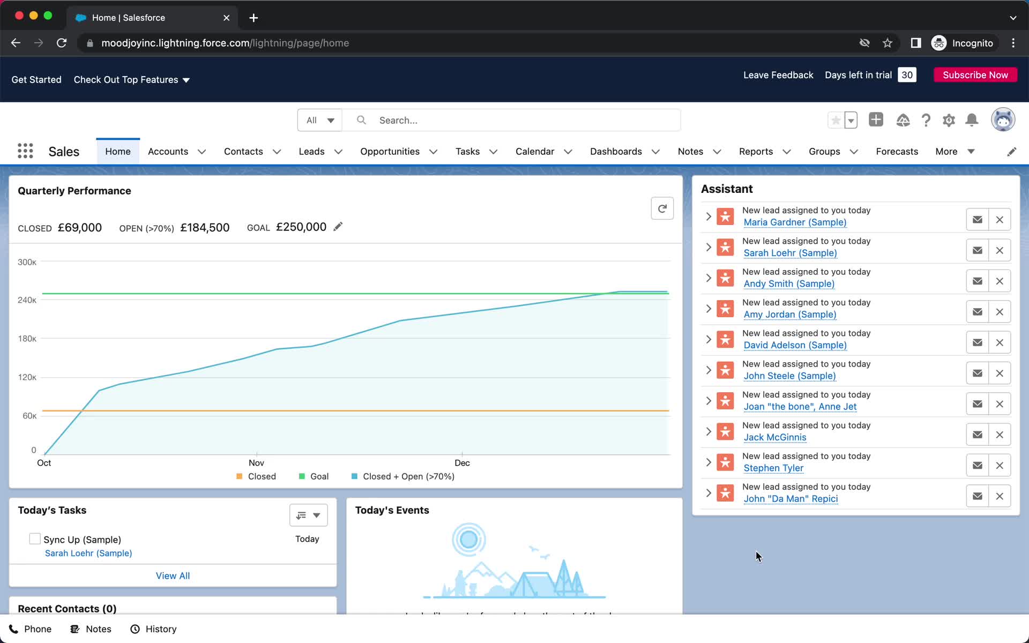
Task: Open the Phone utility
Action: pyautogui.click(x=30, y=629)
